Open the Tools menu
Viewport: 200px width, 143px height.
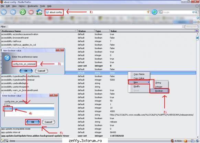(x=43, y=6)
